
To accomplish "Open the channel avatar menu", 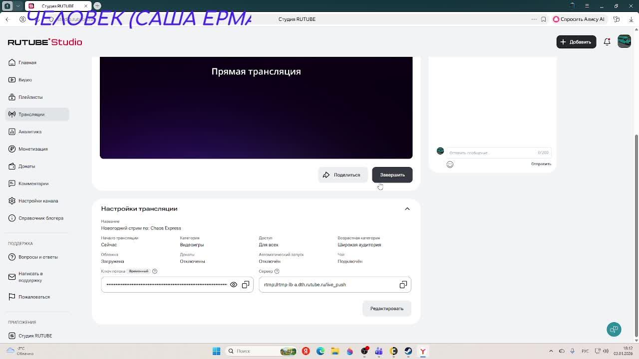I will pyautogui.click(x=624, y=41).
